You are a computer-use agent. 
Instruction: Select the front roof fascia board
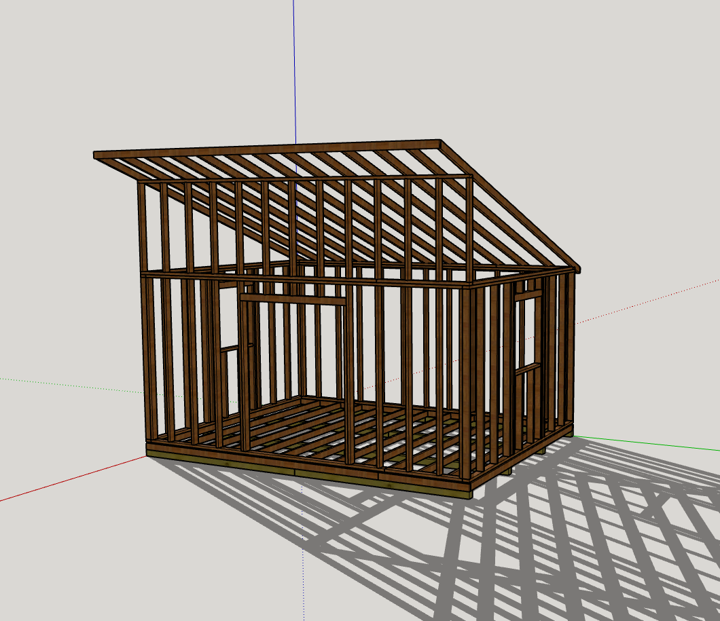pyautogui.click(x=267, y=149)
